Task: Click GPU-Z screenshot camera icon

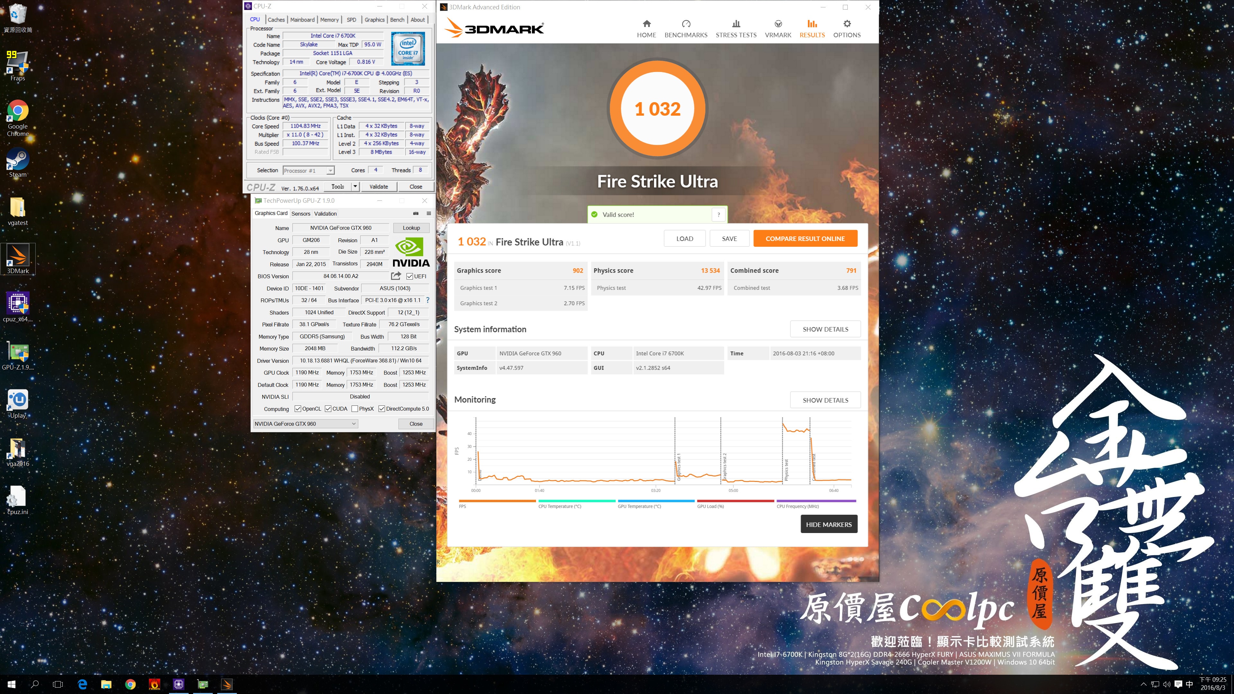Action: pos(415,214)
